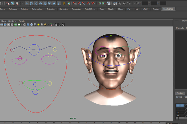Screen dimensions: 187x124
Task: Enable snap to grids magnet
Action: [x=75, y=3]
